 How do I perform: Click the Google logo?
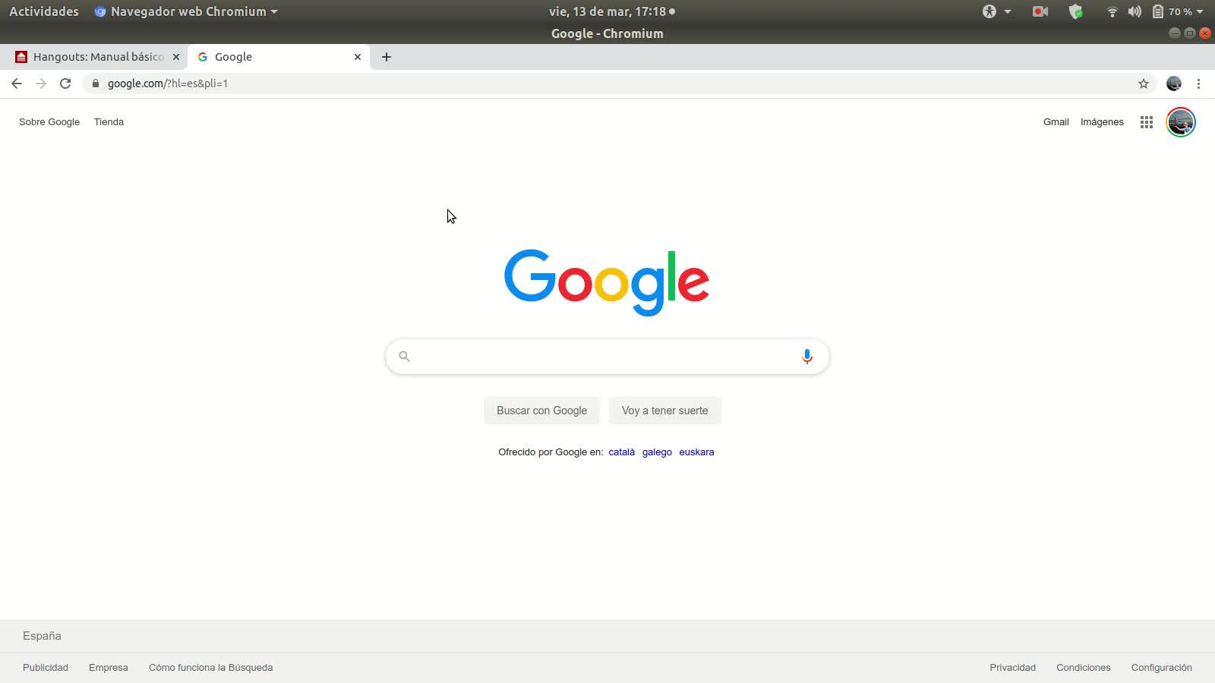click(607, 282)
